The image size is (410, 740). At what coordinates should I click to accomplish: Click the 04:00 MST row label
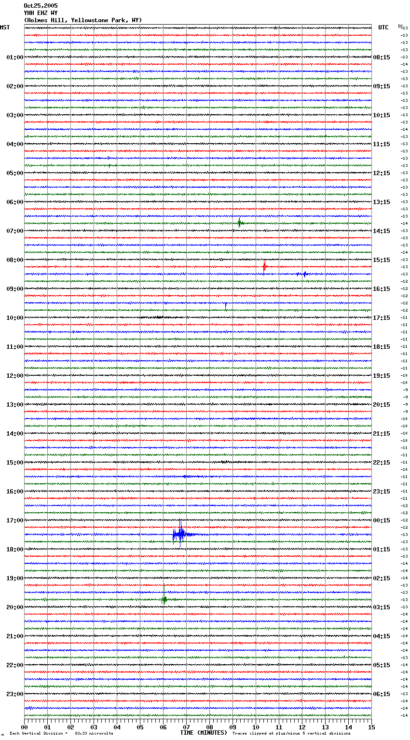pyautogui.click(x=14, y=144)
